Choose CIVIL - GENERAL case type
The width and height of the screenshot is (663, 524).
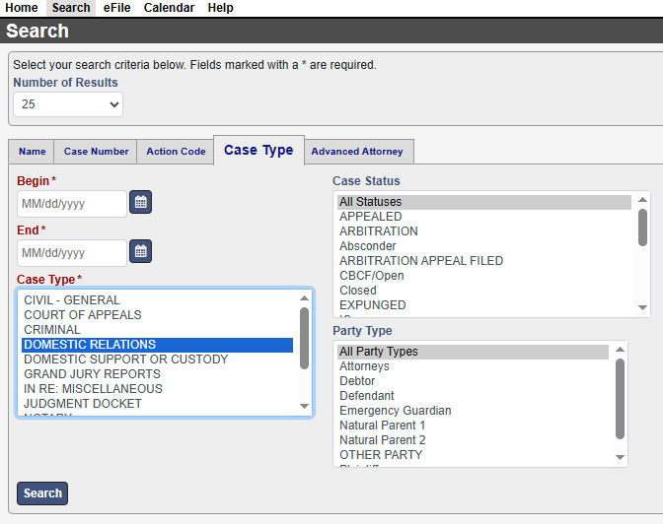pos(72,300)
